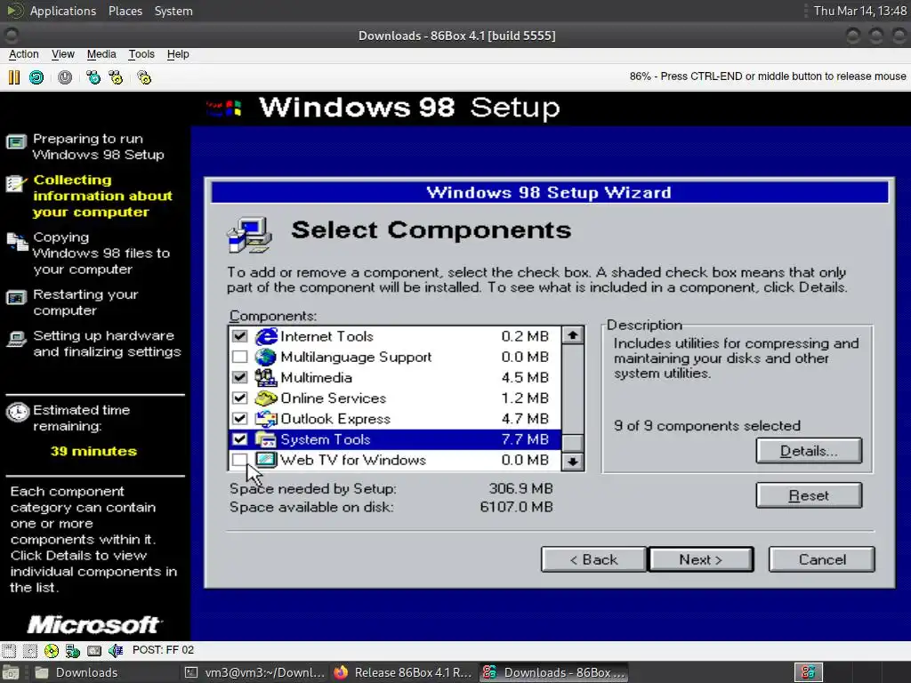Click the Select Components computer icon
This screenshot has width=911, height=683.
point(249,235)
